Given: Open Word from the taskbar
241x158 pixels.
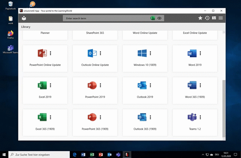Looking at the screenshot, I should (x=83, y=155).
